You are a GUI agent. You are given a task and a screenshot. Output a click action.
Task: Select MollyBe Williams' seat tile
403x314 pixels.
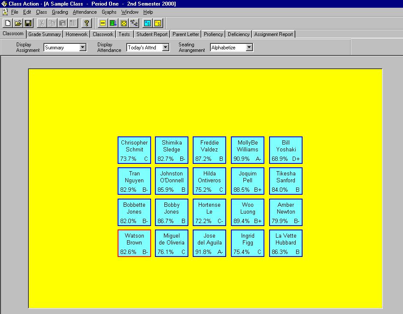coord(248,150)
